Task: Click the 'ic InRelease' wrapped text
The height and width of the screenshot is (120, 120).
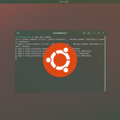Action: pos(22,42)
